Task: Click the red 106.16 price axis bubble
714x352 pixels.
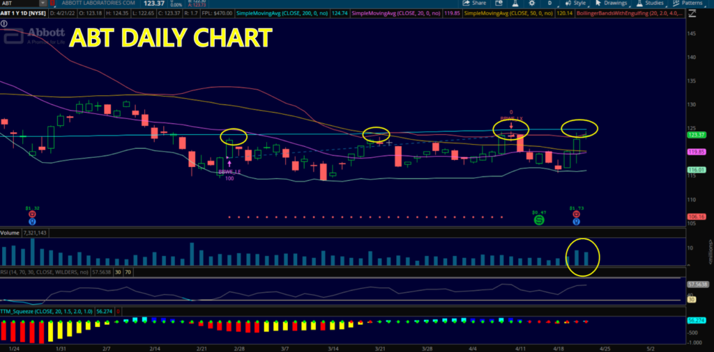Action: 696,216
